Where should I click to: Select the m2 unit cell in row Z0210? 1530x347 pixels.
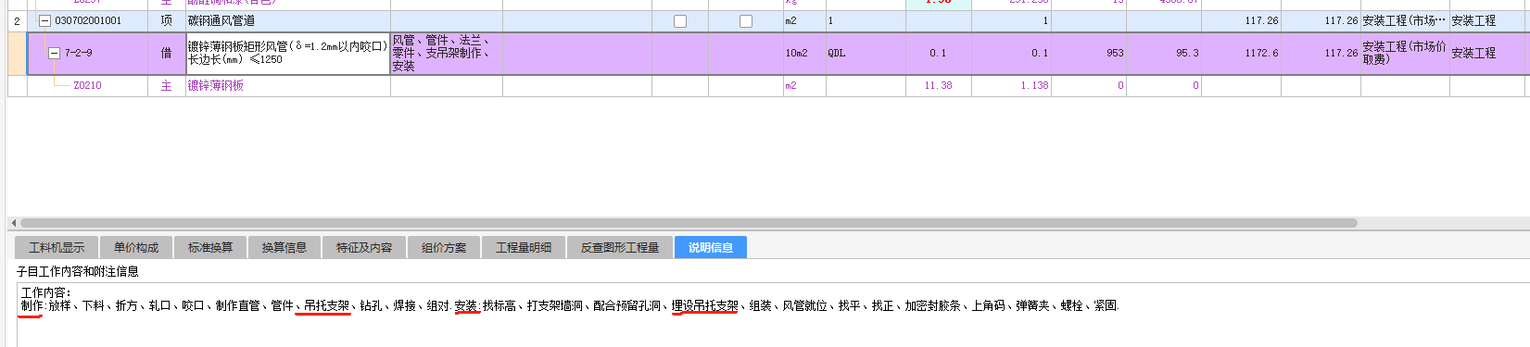click(x=804, y=85)
